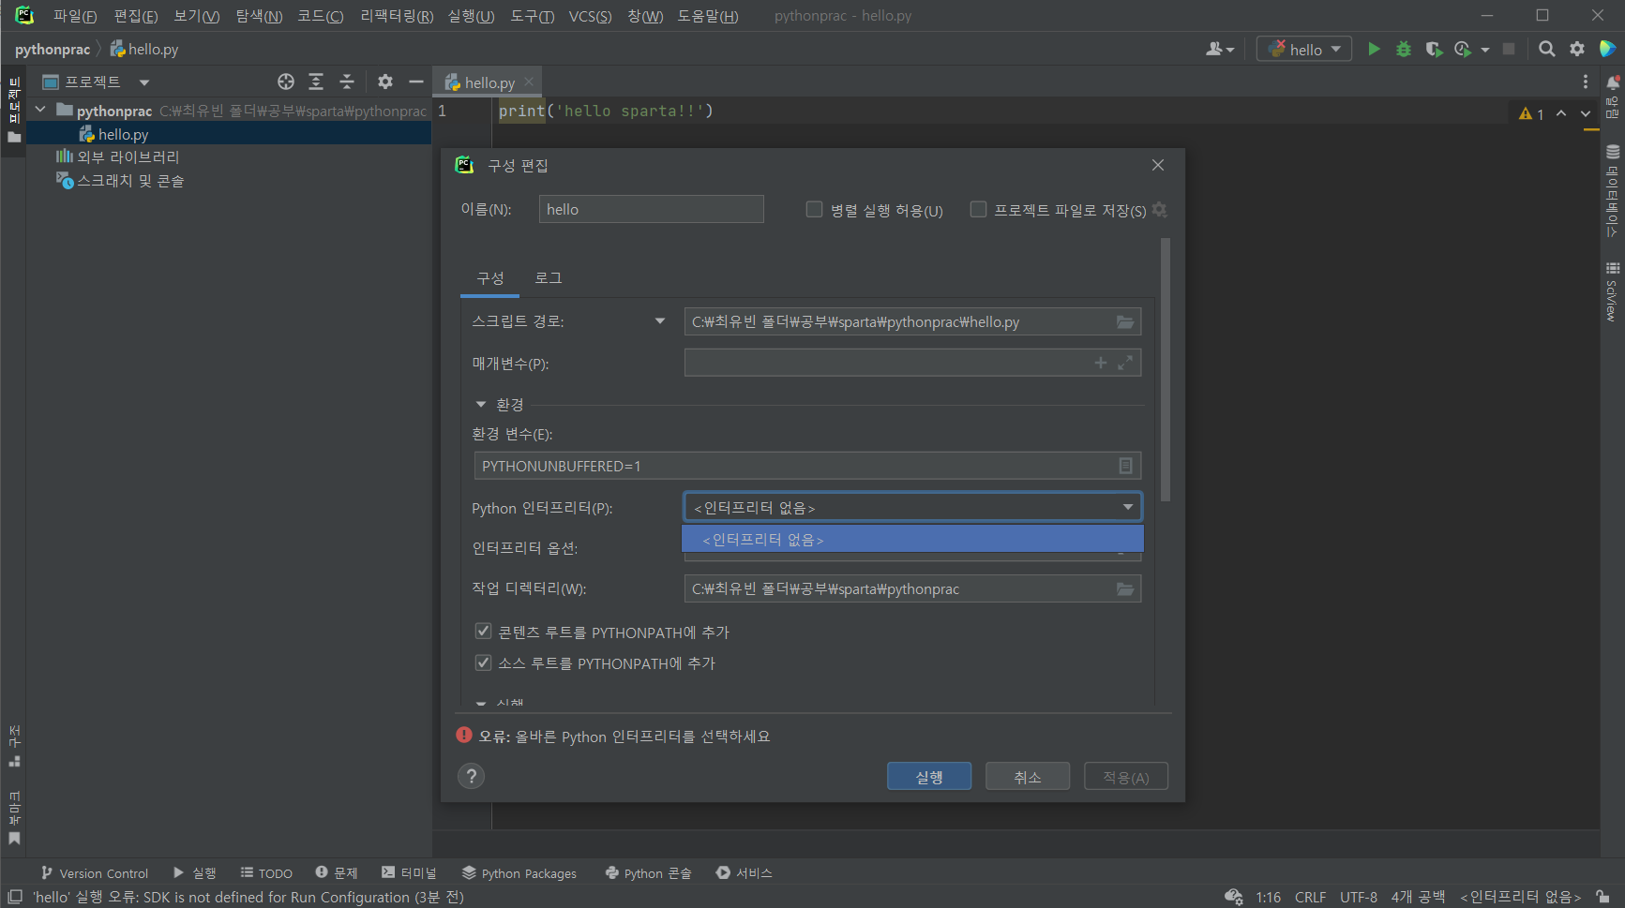This screenshot has width=1625, height=908.
Task: Open help question mark in dialog
Action: pyautogui.click(x=472, y=776)
